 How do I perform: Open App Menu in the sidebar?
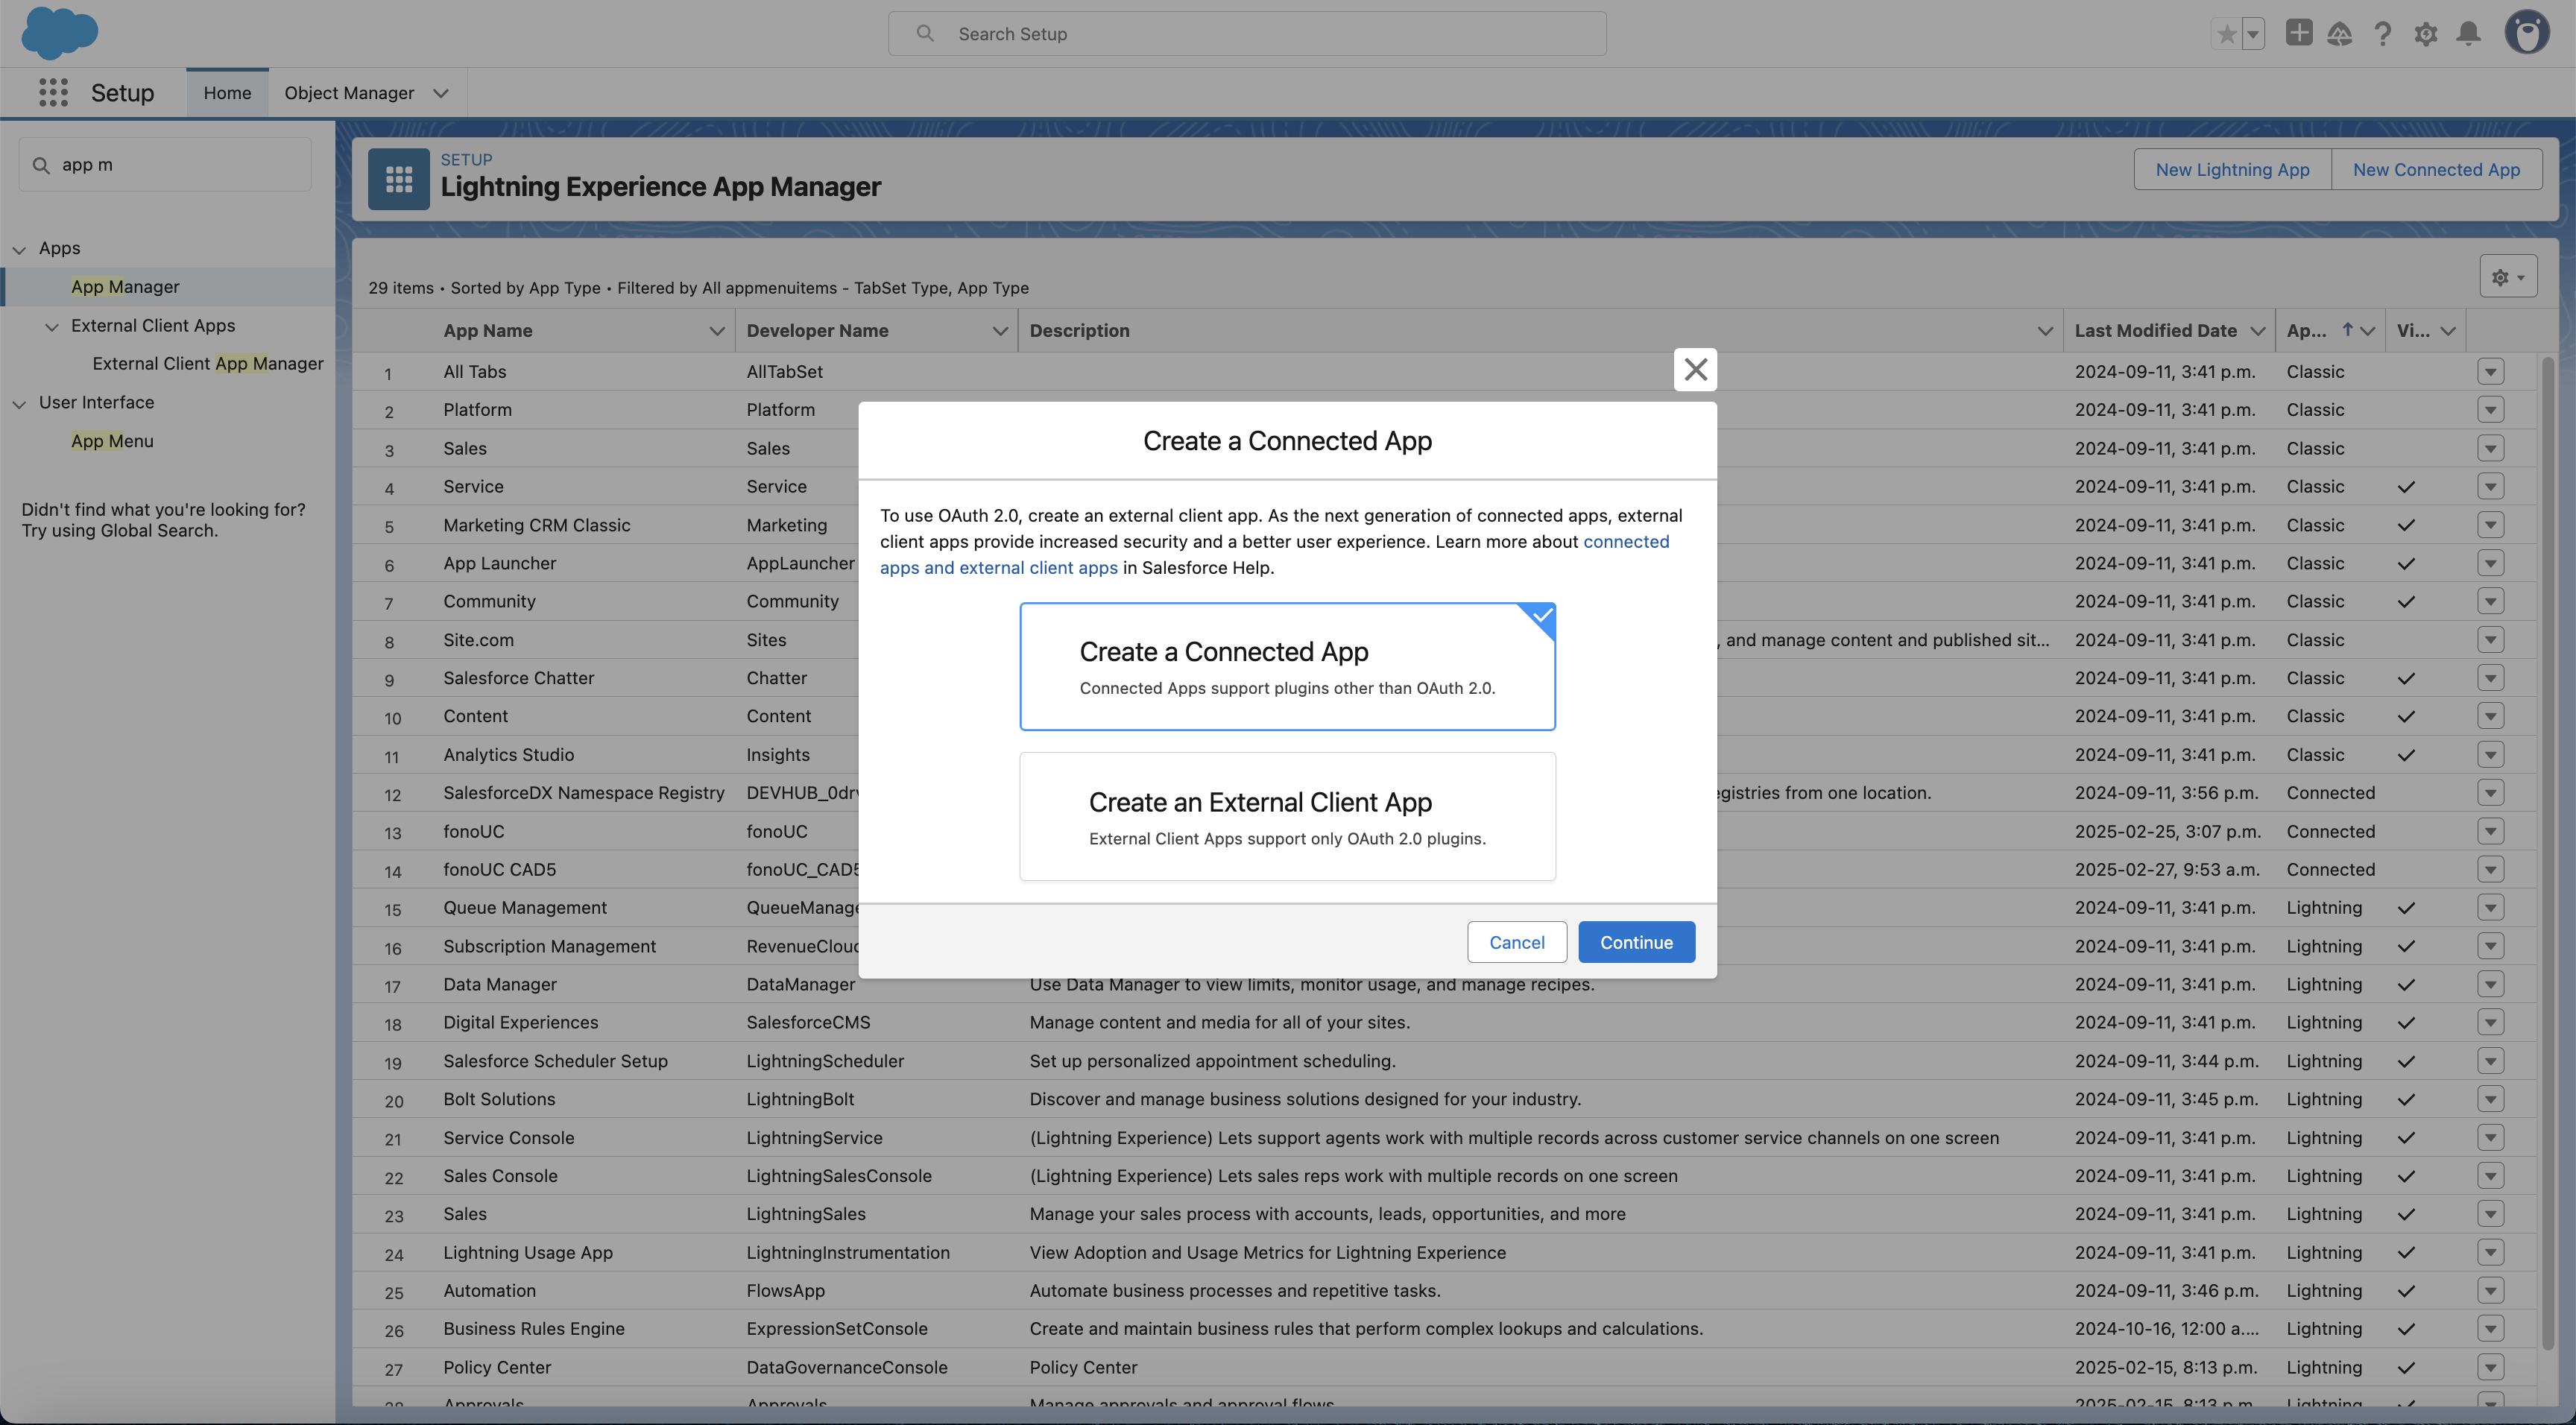point(112,441)
